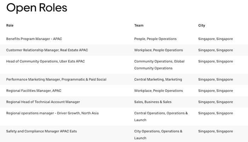Click the Central Marketing, Marketing team cell
Viewport: 248px width, 142px height.
point(158,79)
